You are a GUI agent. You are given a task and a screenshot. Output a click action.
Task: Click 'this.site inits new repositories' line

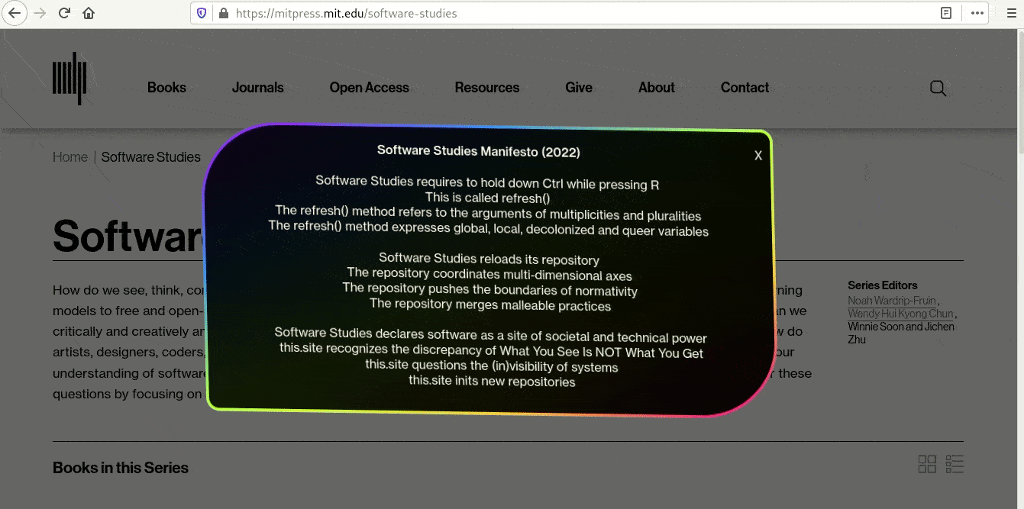(x=492, y=381)
